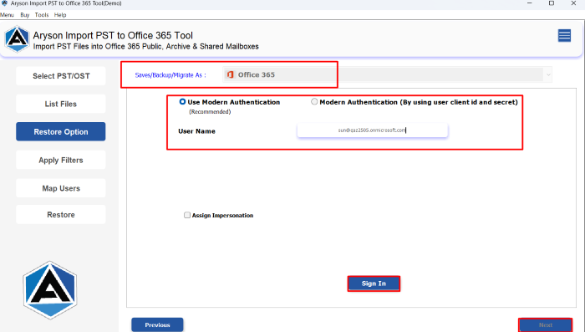Minimize the application window
585x332 pixels.
pos(529,3)
